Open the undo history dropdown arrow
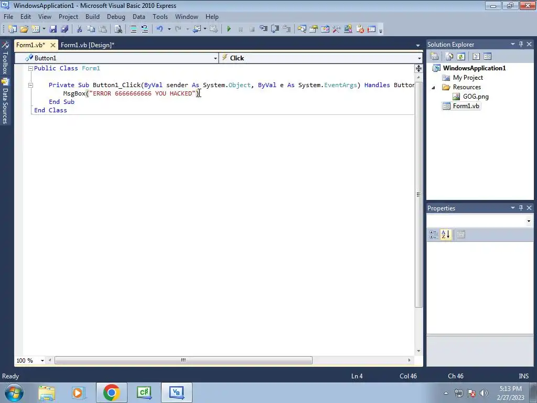The width and height of the screenshot is (537, 403). click(x=169, y=29)
